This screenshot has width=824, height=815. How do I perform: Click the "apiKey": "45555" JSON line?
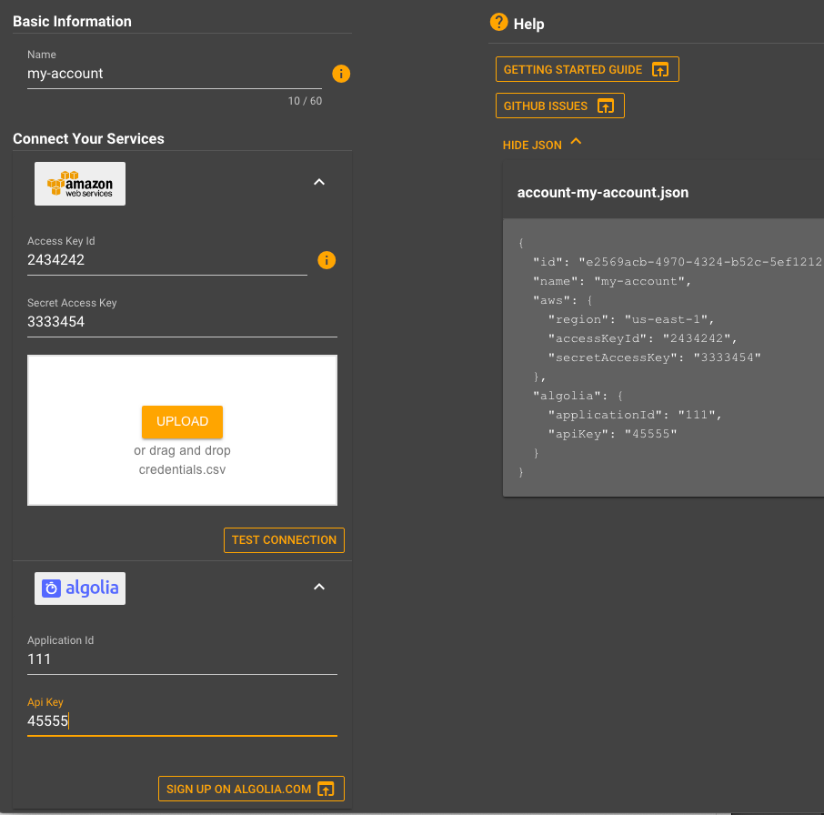tap(612, 434)
